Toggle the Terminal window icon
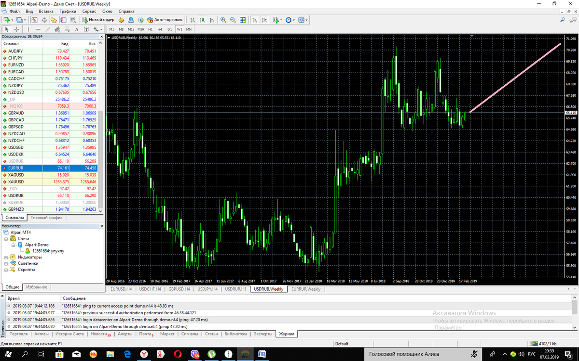This screenshot has width=579, height=361. (x=63, y=20)
